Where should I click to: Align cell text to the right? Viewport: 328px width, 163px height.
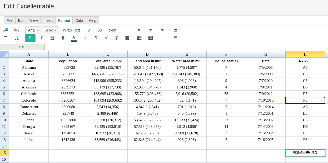click(162, 30)
